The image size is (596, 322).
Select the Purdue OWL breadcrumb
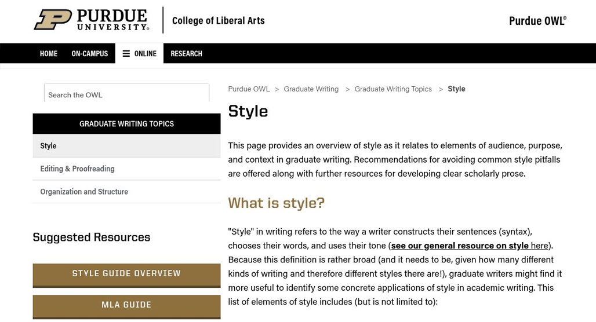pyautogui.click(x=249, y=89)
